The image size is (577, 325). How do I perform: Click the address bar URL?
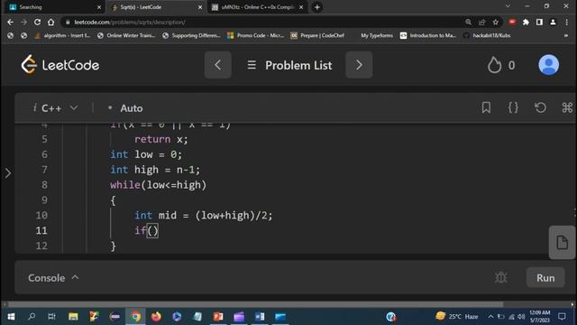pos(130,22)
